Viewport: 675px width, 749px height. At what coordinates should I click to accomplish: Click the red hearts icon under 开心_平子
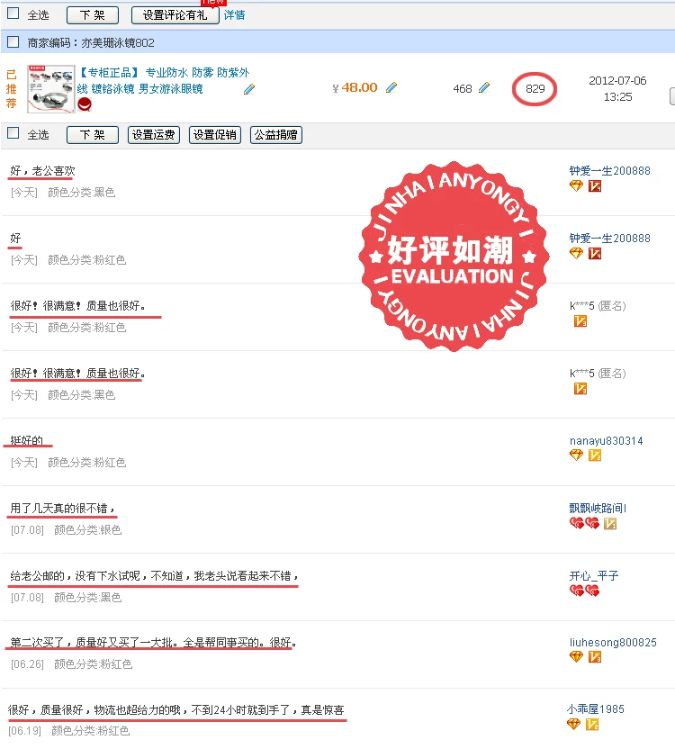click(584, 591)
